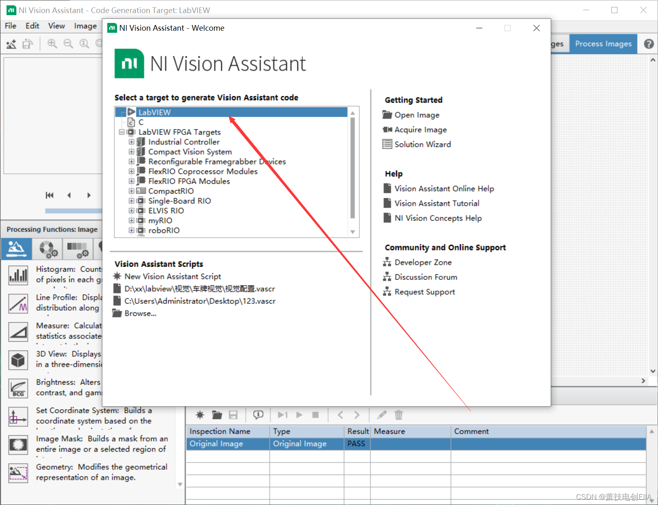The image size is (658, 505).
Task: Select the Original Image row in table
Action: pos(416,444)
